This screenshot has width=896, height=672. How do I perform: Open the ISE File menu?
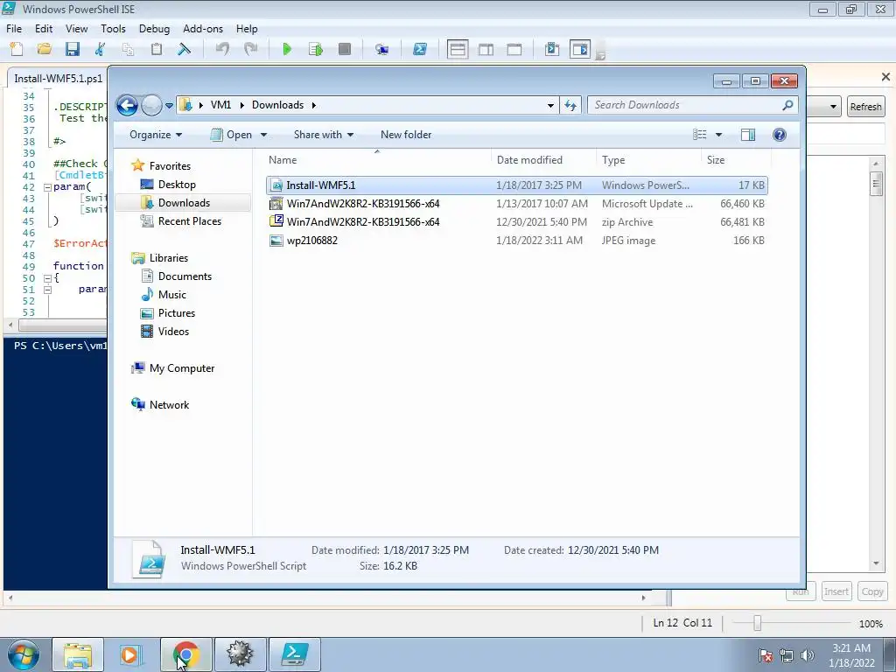click(14, 29)
